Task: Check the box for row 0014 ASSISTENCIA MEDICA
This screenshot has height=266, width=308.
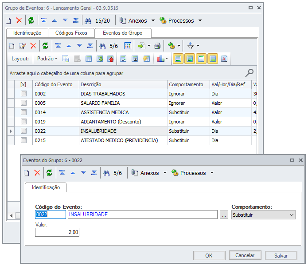Action: tap(24, 112)
